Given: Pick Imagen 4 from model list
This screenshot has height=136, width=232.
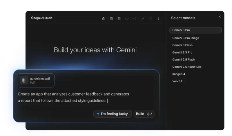Looking at the screenshot, I should pyautogui.click(x=179, y=74).
